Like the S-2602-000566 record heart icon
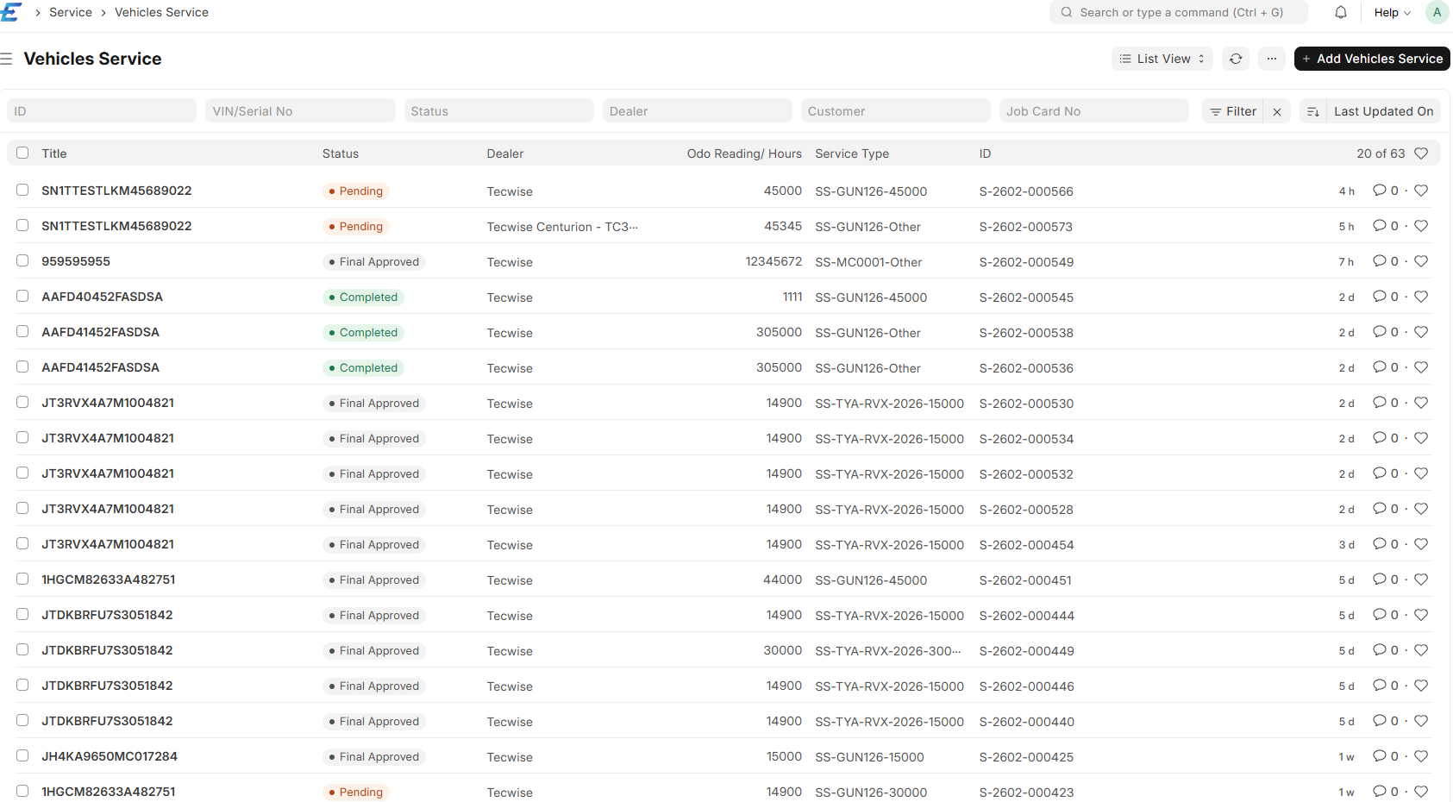The height and width of the screenshot is (802, 1453). point(1421,191)
